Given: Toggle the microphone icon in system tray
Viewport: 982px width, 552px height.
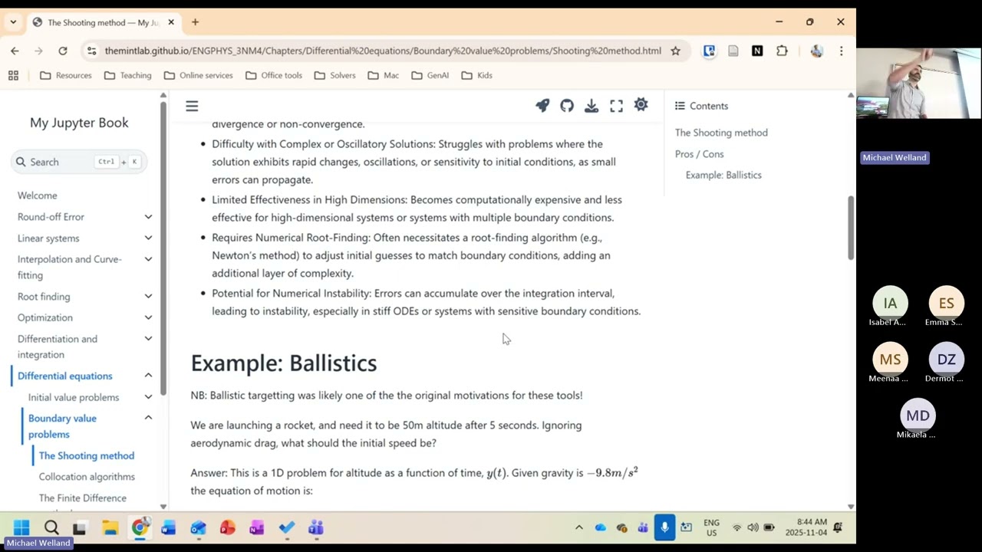Looking at the screenshot, I should (x=664, y=527).
